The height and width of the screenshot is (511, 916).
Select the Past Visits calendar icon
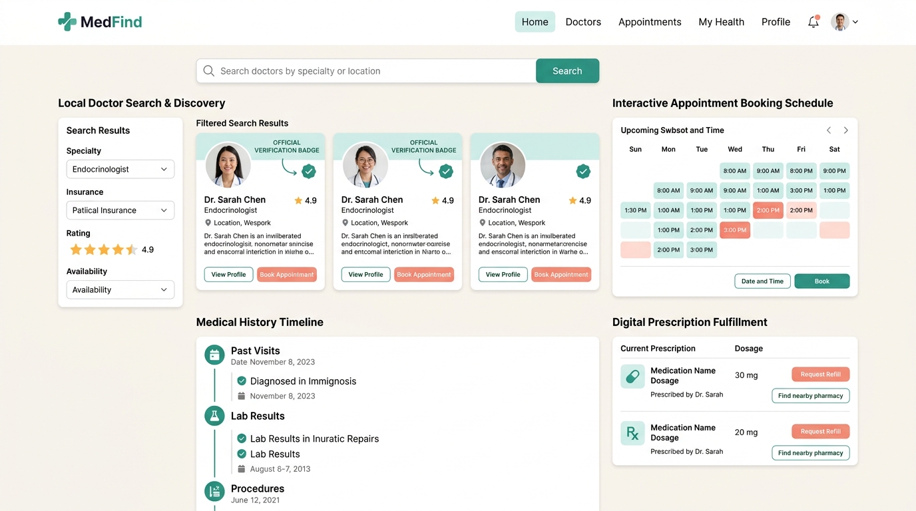point(214,355)
